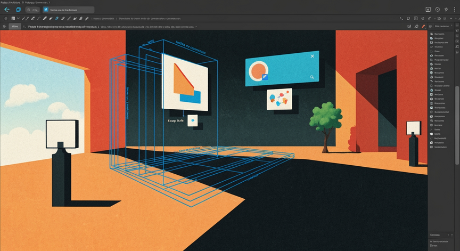This screenshot has height=251, width=460.
Task: Click the orange brush icon
Action: pos(423,27)
